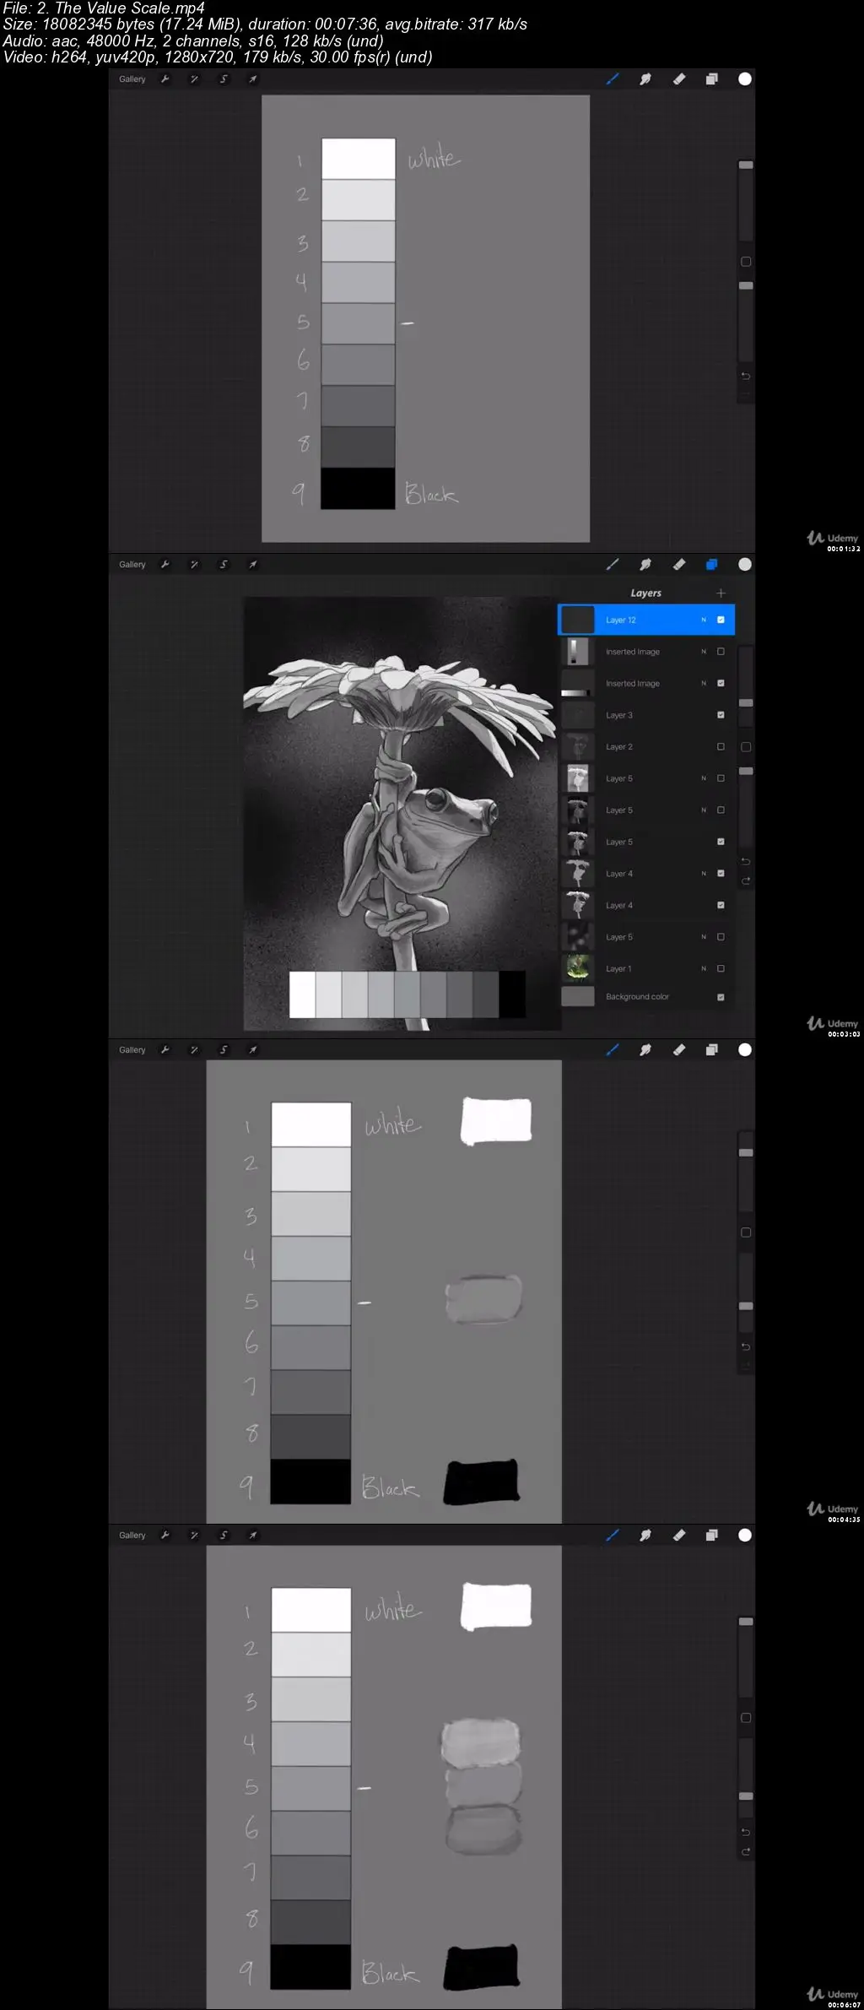Screen dimensions: 864x2010
Task: Return to Gallery from the 00:04:35 frame
Action: 132,1050
